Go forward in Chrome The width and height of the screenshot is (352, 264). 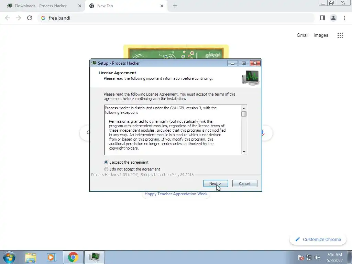[19, 18]
